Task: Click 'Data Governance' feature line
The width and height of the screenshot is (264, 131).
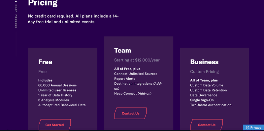Action: click(x=204, y=95)
